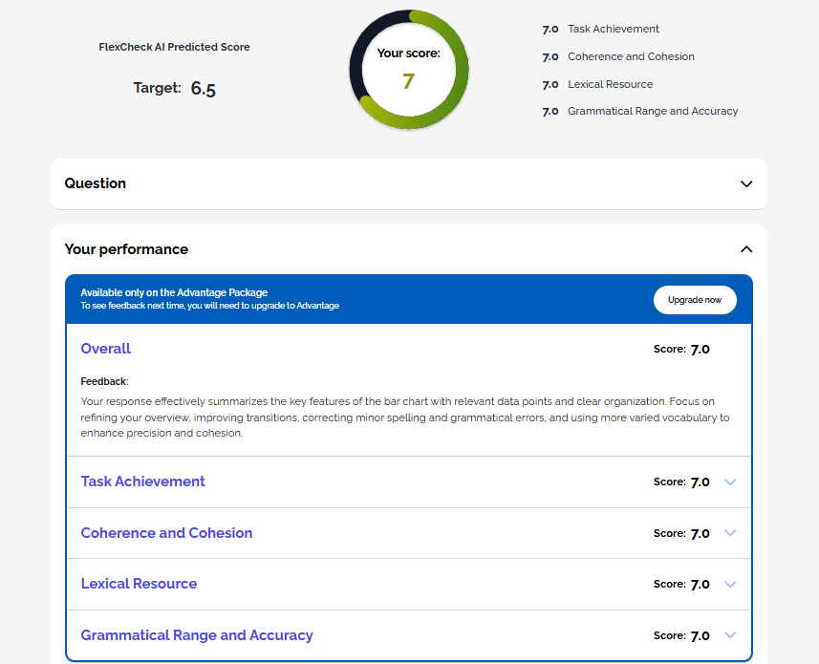Open Grammatical Range and Accuracy heading
The image size is (819, 664).
[197, 635]
